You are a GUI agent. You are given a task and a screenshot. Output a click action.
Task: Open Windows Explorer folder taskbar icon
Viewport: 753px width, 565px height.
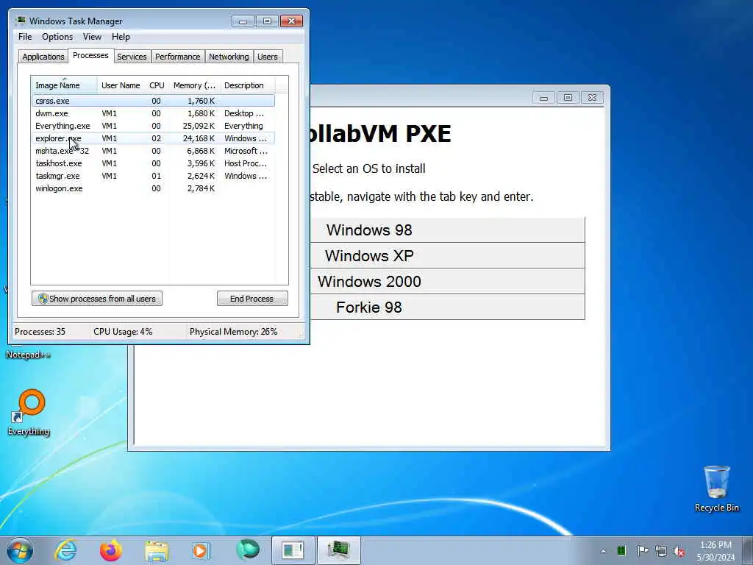(157, 551)
